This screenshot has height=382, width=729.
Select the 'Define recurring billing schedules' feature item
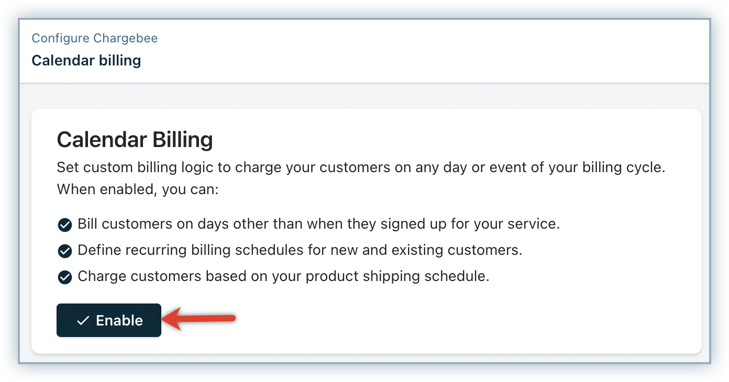(x=300, y=250)
